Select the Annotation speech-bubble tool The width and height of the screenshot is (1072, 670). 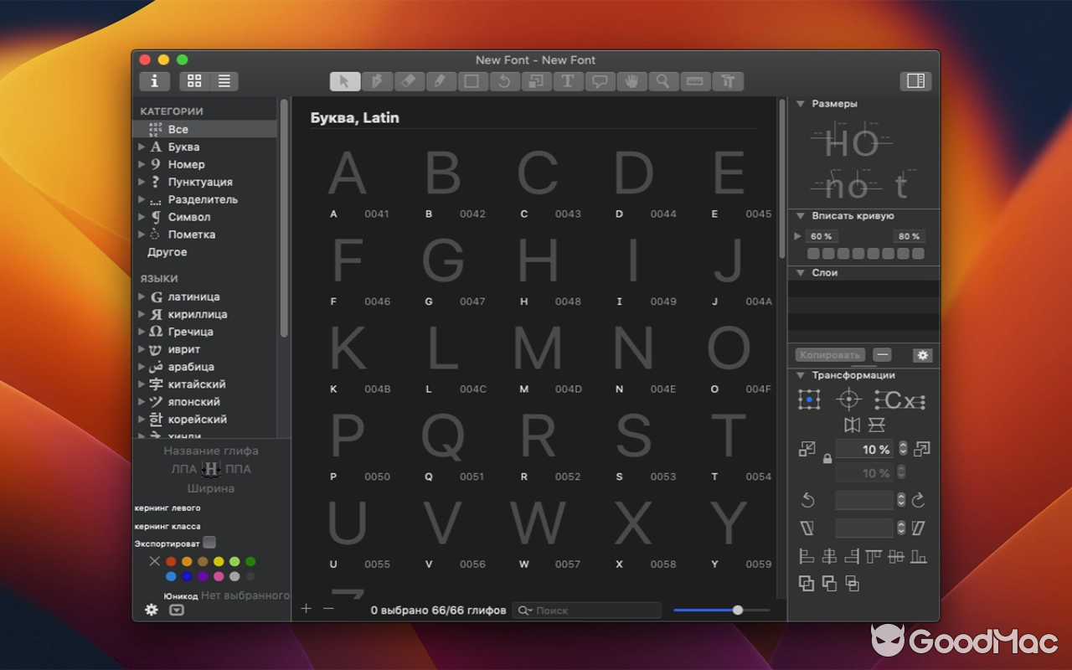coord(599,81)
